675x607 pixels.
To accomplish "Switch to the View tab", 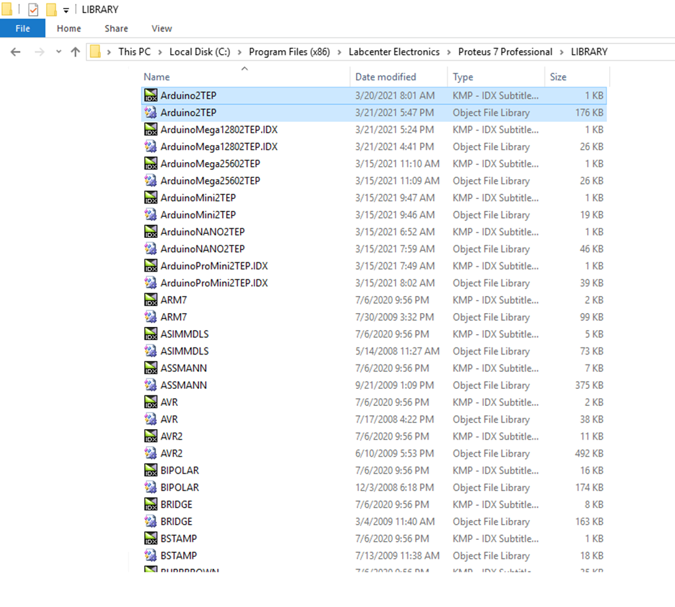I will pos(161,28).
